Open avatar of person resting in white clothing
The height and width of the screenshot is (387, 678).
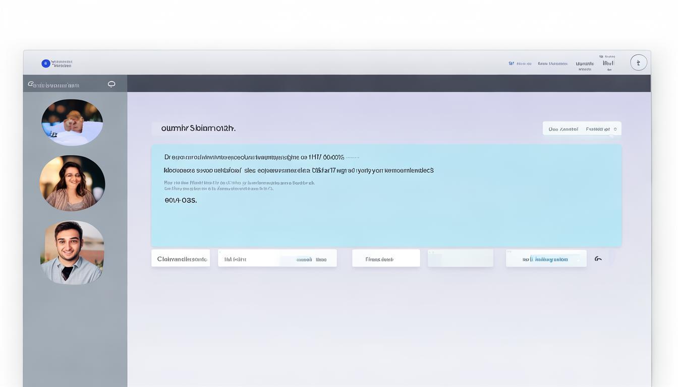pyautogui.click(x=72, y=122)
